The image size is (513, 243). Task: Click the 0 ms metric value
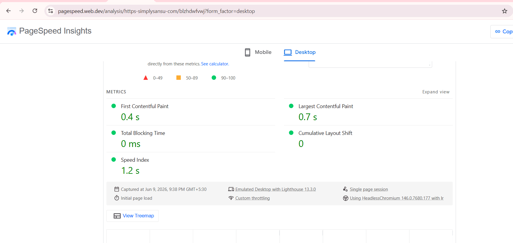[131, 144]
